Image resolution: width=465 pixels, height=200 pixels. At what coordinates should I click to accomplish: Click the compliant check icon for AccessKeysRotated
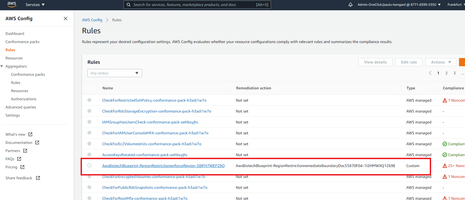pos(445,155)
